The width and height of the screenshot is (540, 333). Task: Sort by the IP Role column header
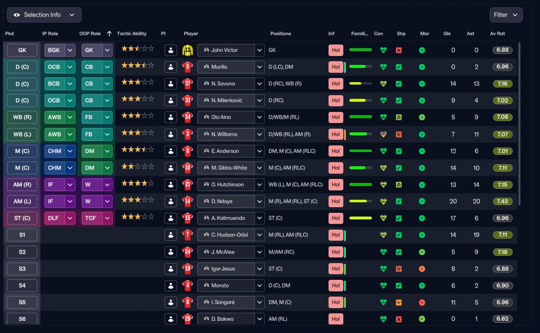[x=50, y=34]
